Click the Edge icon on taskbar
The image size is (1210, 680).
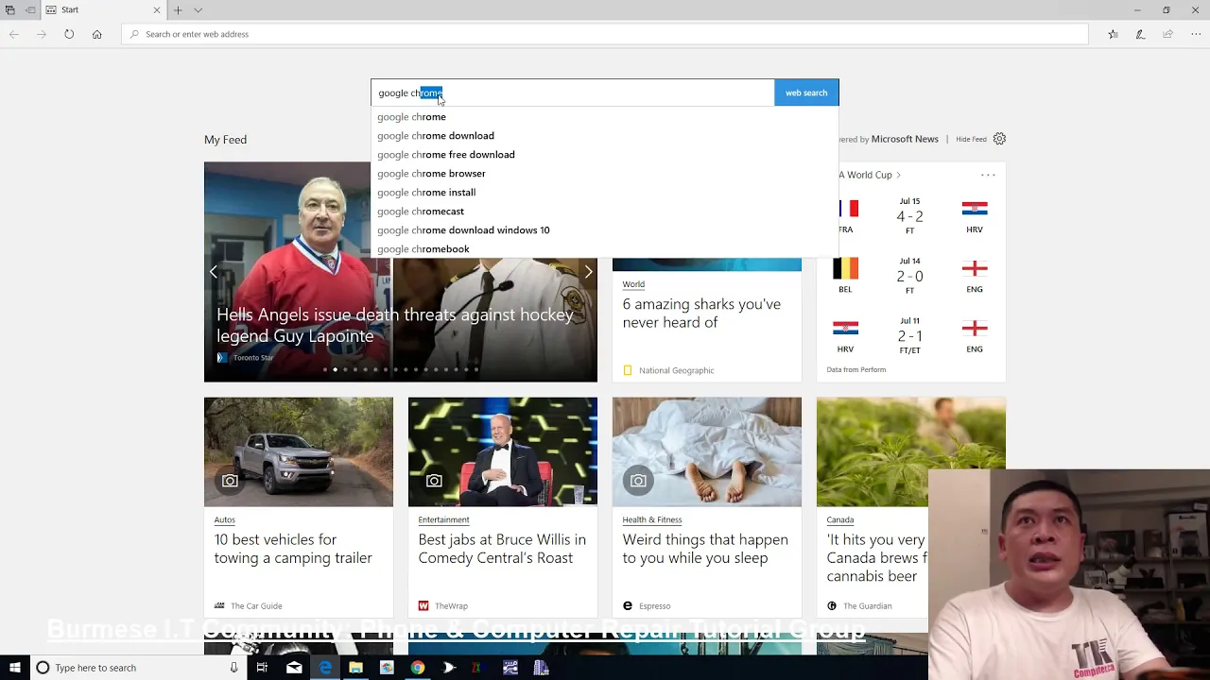click(325, 668)
